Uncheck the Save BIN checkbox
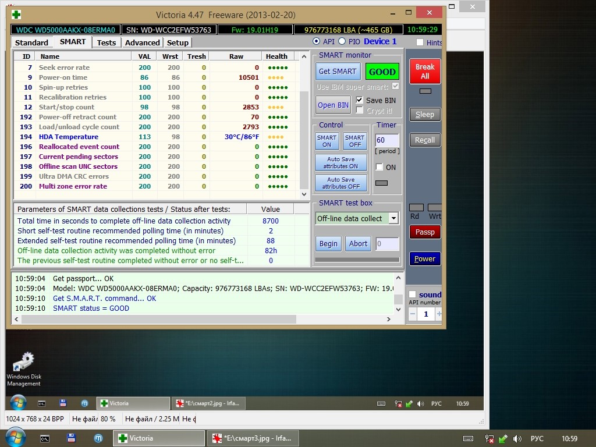This screenshot has width=596, height=447. click(x=359, y=100)
